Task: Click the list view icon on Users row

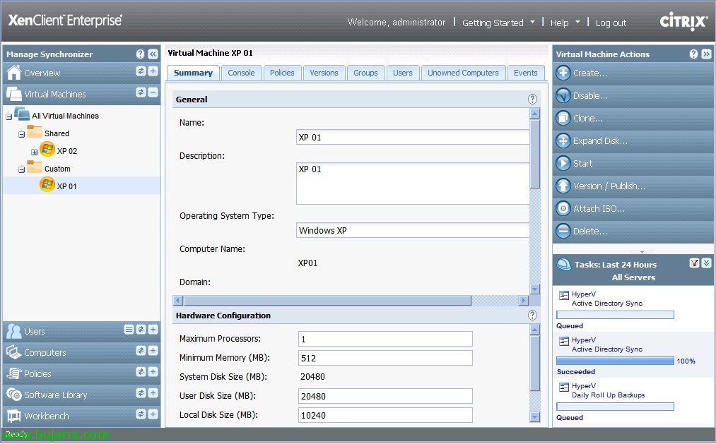Action: (129, 329)
